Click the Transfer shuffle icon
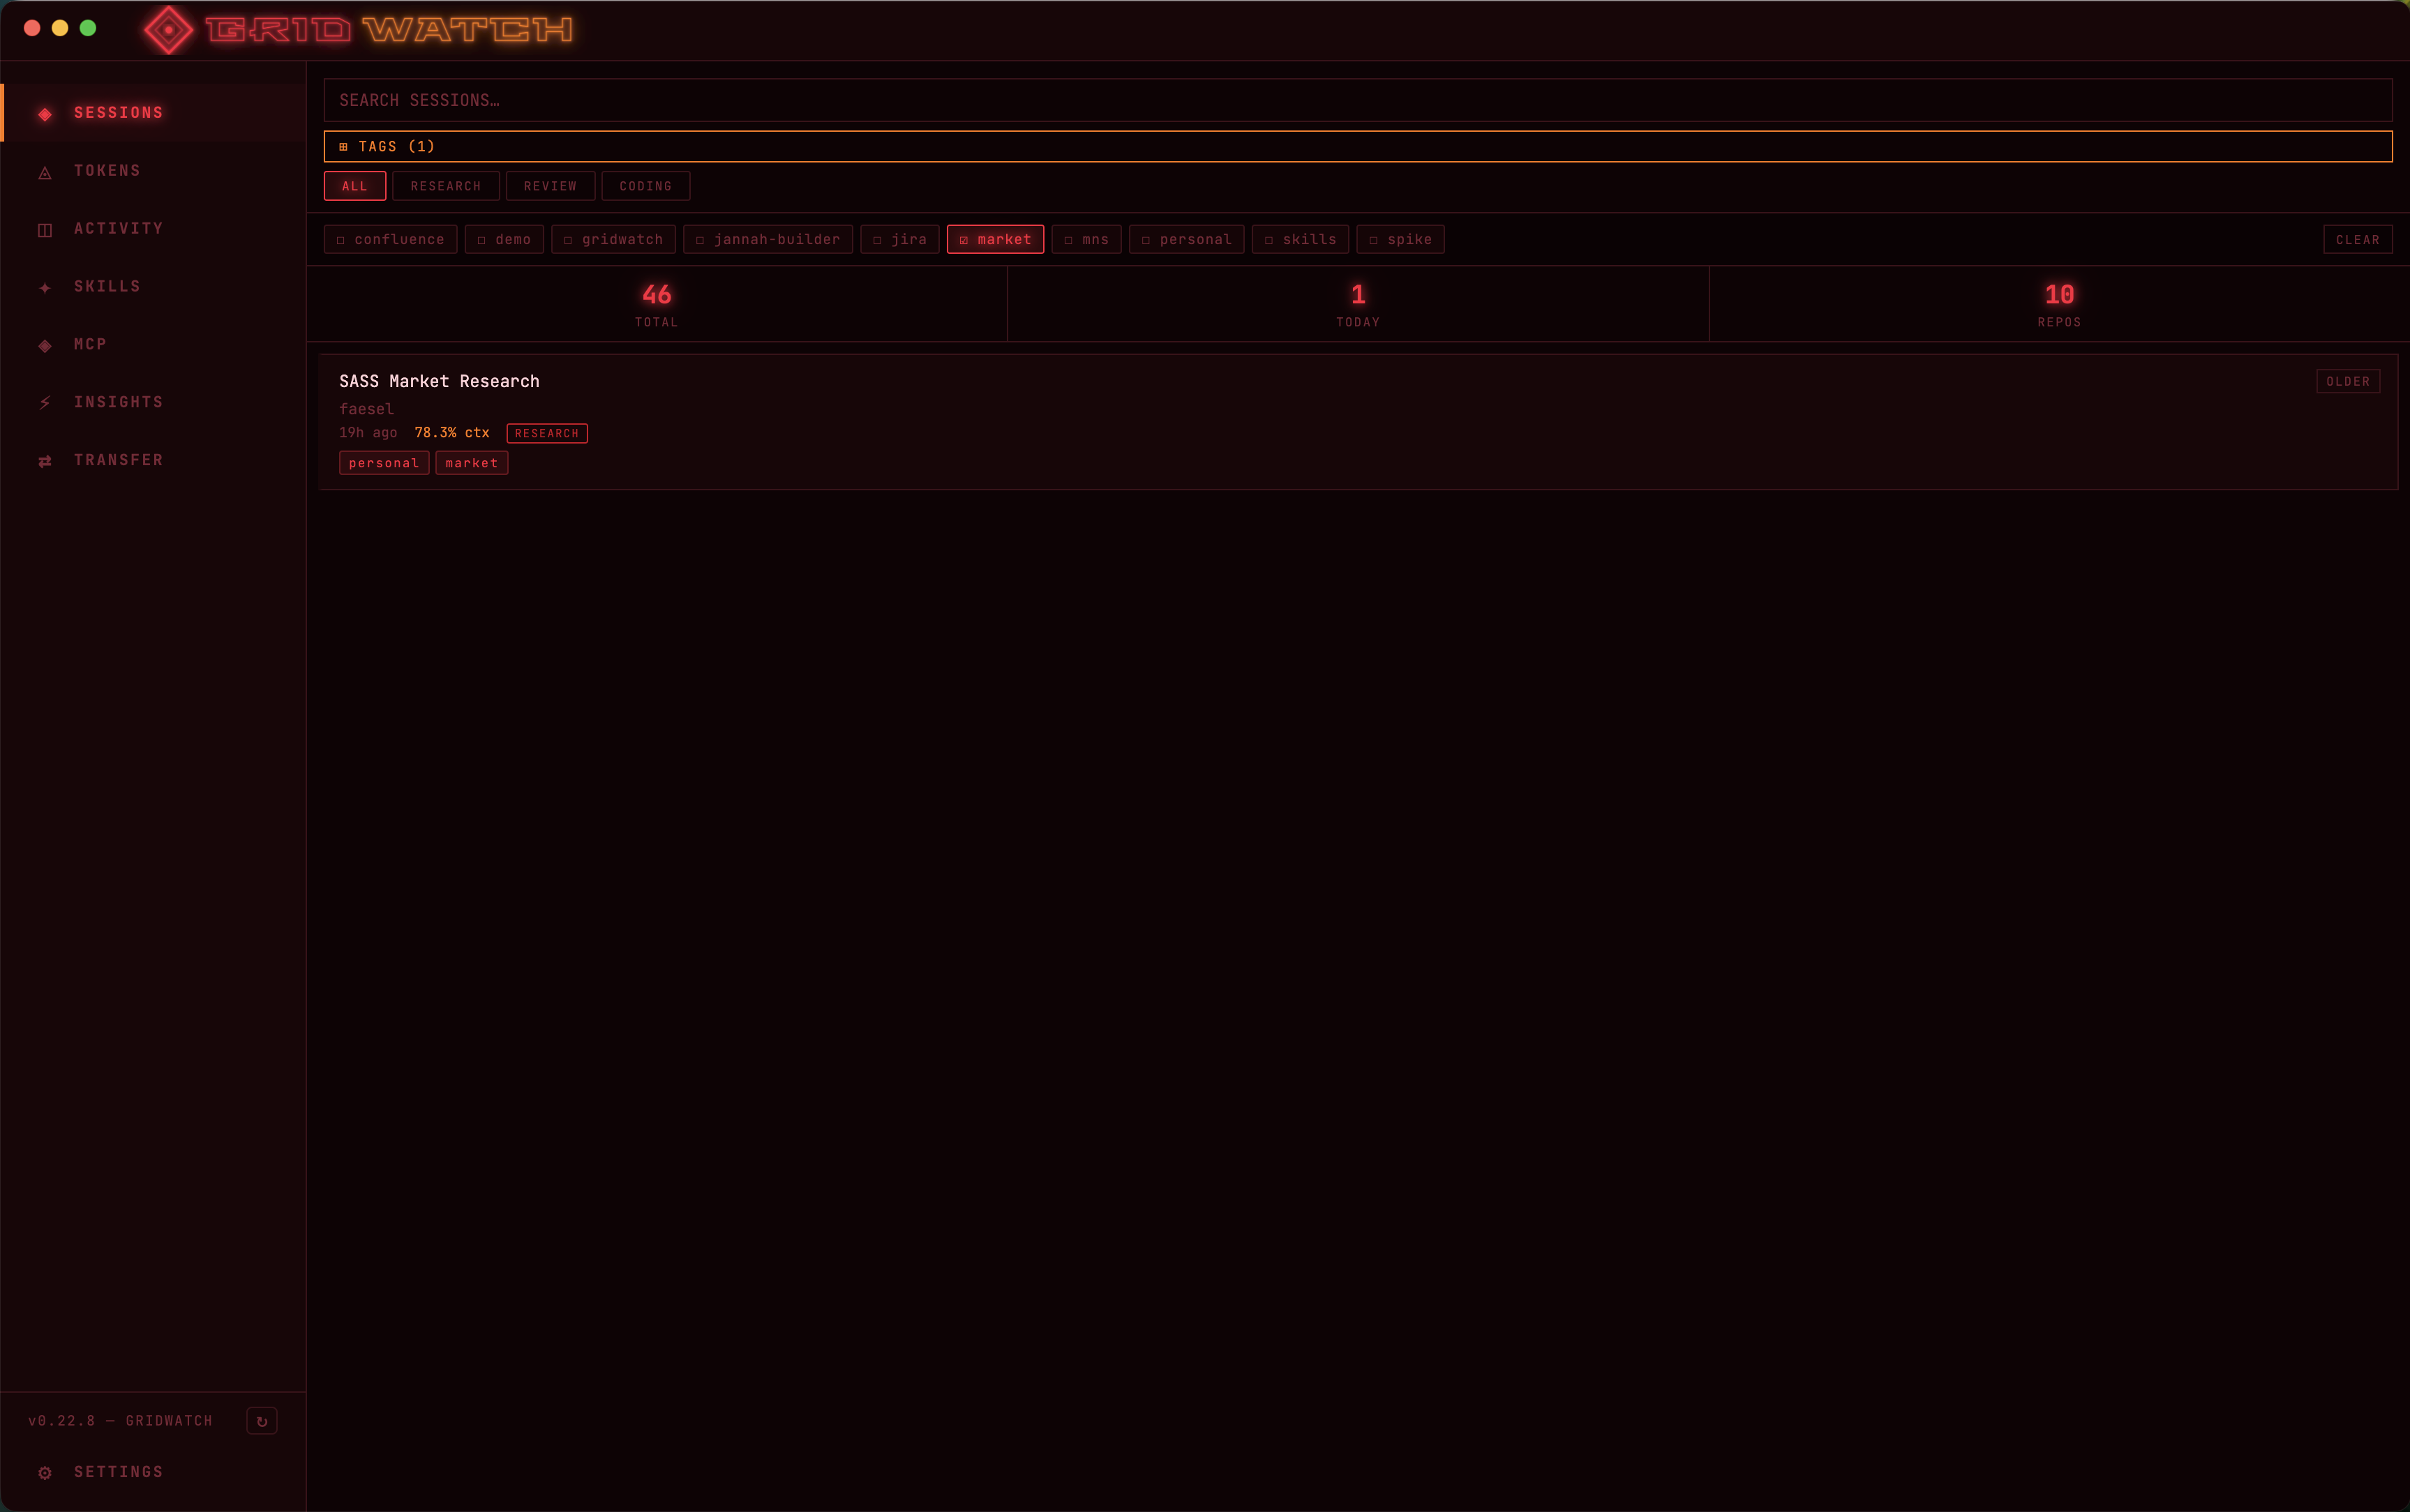The image size is (2410, 1512). click(45, 460)
